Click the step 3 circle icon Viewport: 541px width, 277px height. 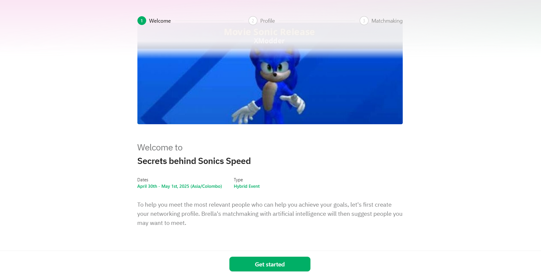(x=364, y=21)
